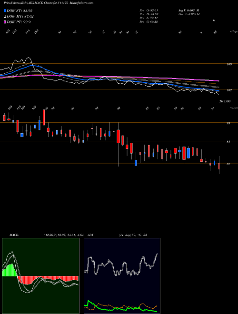Click the 102 price level label
This screenshot has width=238, height=314.
pyautogui.click(x=229, y=90)
